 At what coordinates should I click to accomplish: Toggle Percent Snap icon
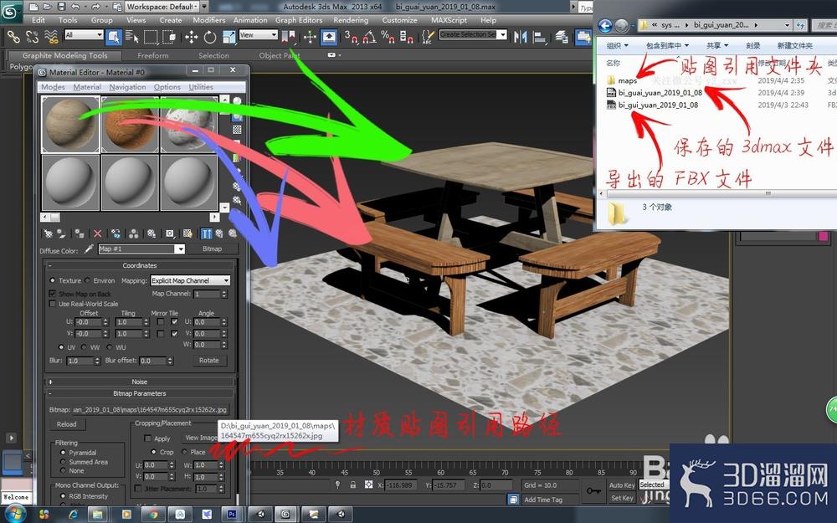388,36
